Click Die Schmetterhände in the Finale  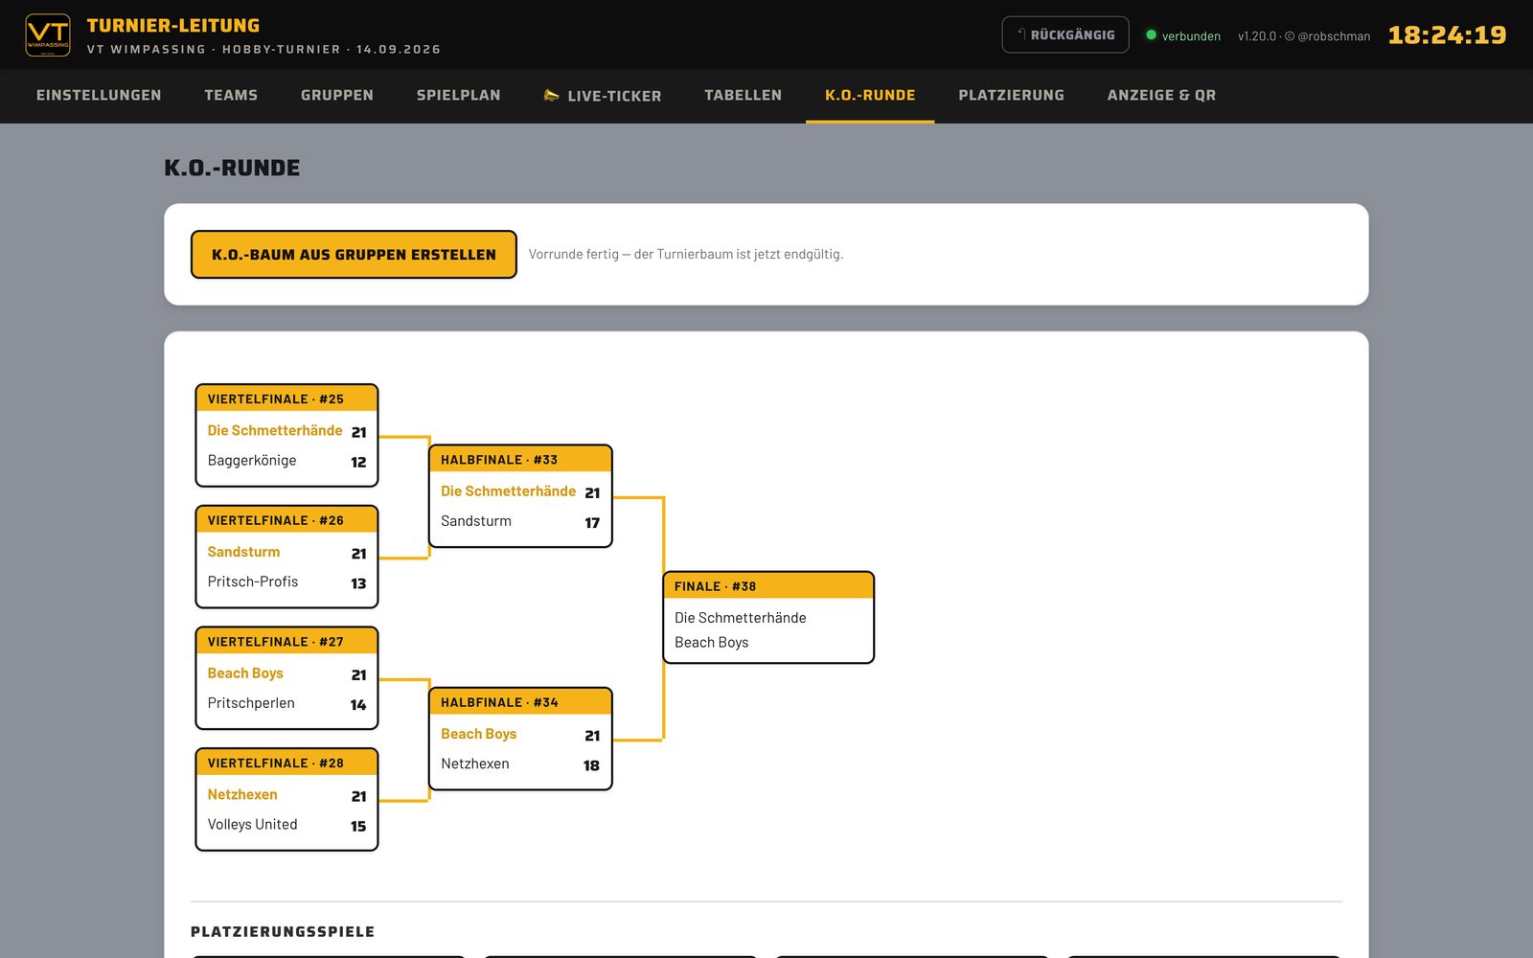point(740,618)
